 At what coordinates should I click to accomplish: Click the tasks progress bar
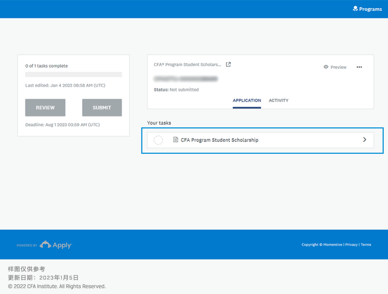click(x=74, y=74)
